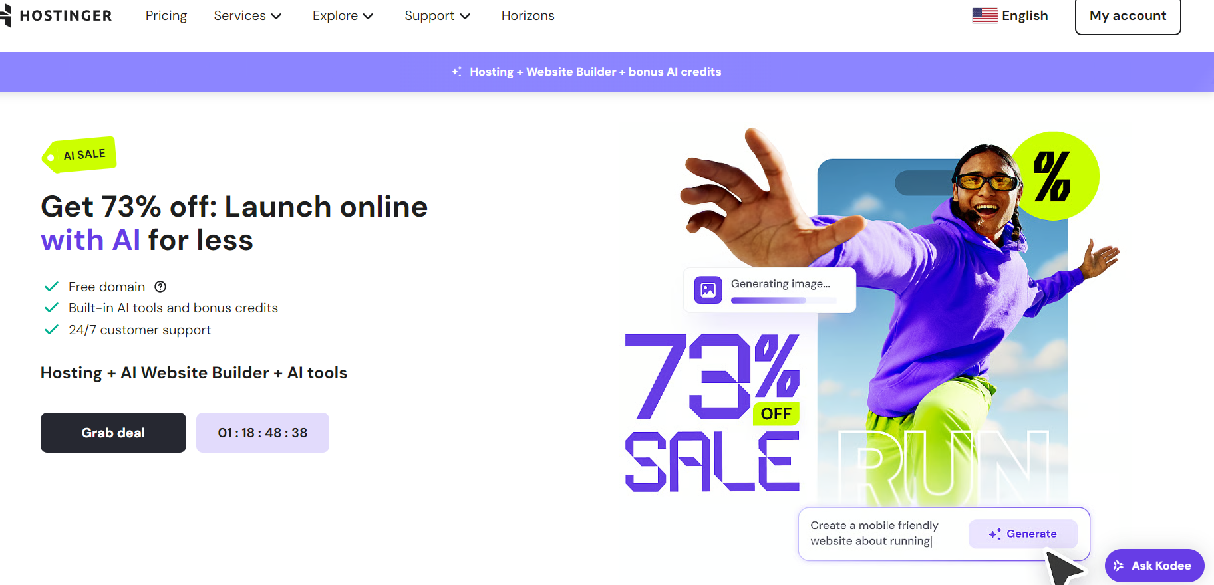Expand the Services dropdown menu
Image resolution: width=1214 pixels, height=585 pixels.
[x=247, y=15]
